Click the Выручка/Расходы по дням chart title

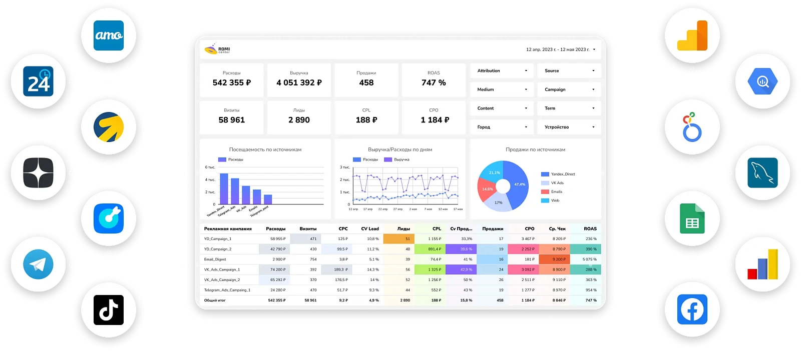pyautogui.click(x=400, y=149)
